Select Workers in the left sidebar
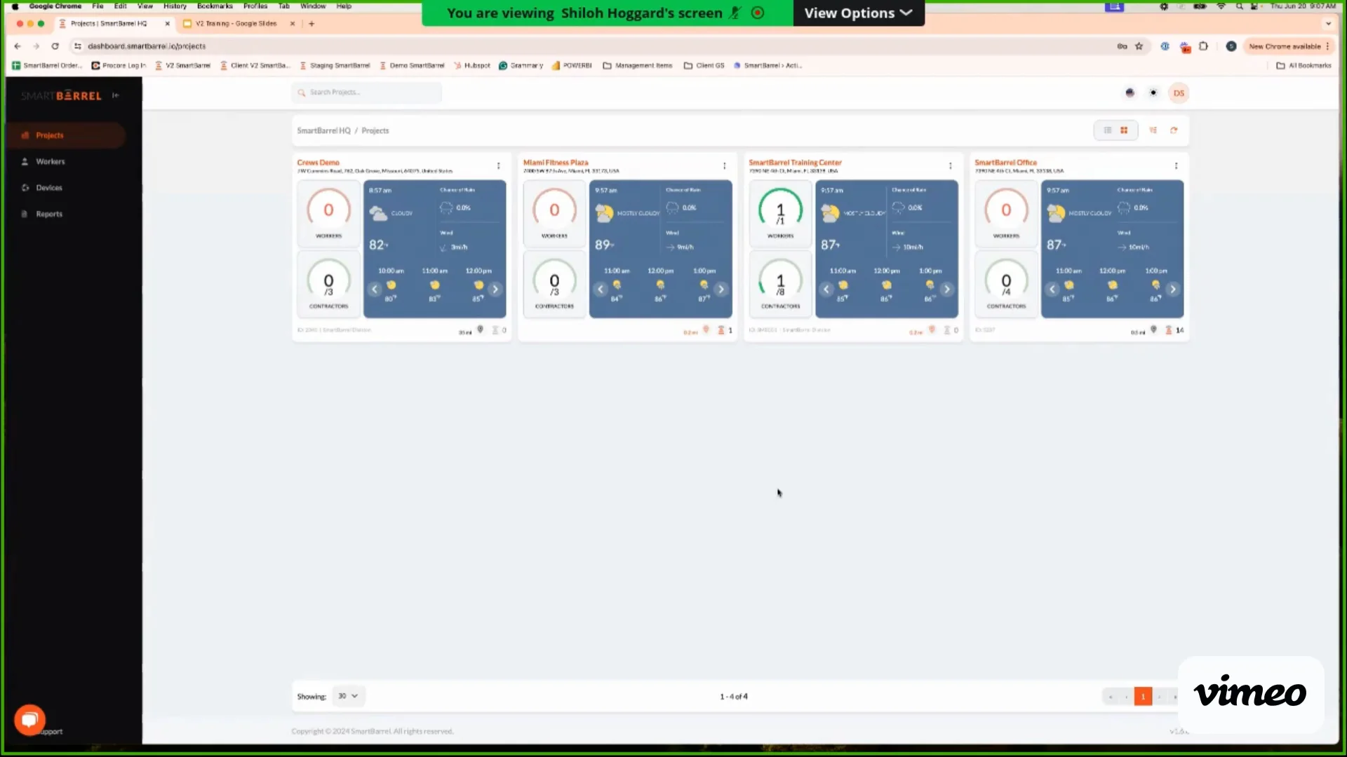 (49, 161)
